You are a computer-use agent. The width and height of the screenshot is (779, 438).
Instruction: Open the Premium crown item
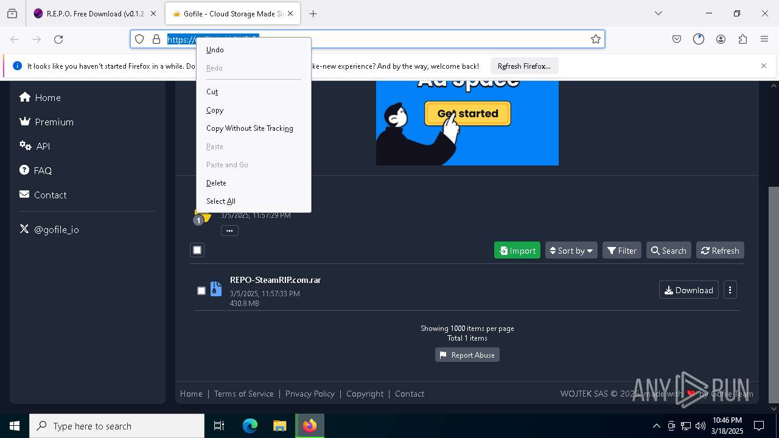(x=46, y=122)
